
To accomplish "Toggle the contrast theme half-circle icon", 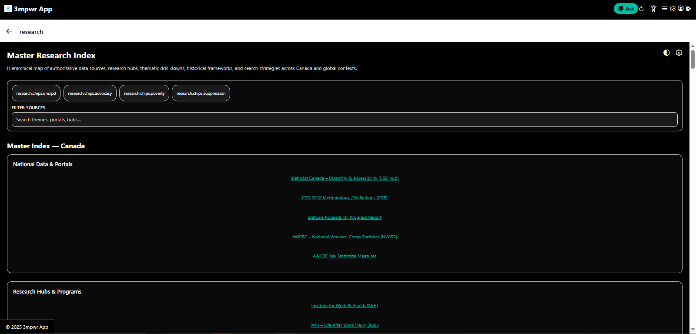I will pyautogui.click(x=666, y=53).
